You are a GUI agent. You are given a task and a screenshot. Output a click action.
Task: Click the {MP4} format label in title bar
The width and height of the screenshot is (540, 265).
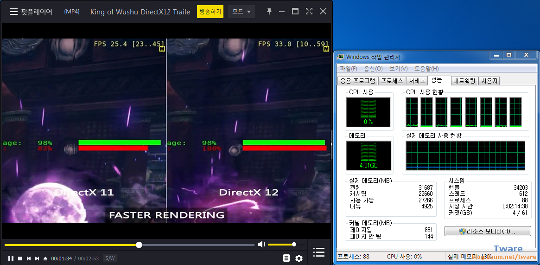(72, 12)
